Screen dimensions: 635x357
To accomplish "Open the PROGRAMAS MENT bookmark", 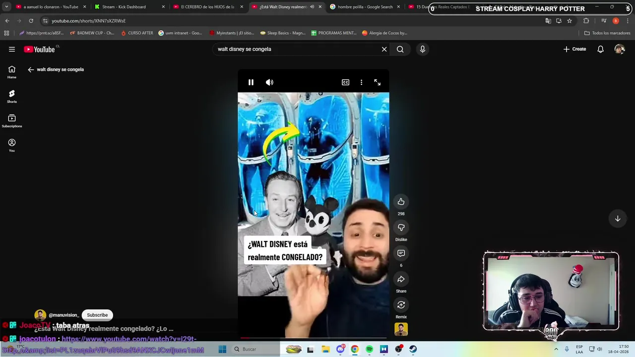I will (x=334, y=33).
